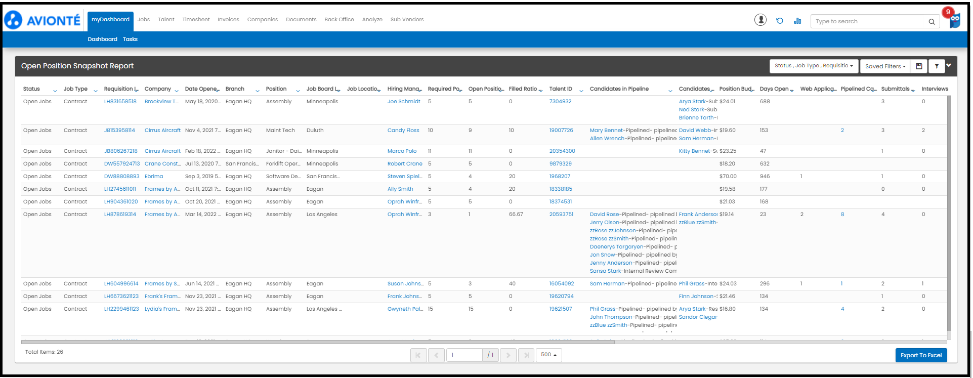Open the bar chart analytics icon
Image resolution: width=973 pixels, height=378 pixels.
pyautogui.click(x=797, y=21)
